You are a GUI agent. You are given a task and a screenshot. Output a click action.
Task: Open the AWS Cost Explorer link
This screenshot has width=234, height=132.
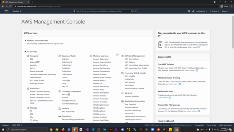click(x=132, y=59)
